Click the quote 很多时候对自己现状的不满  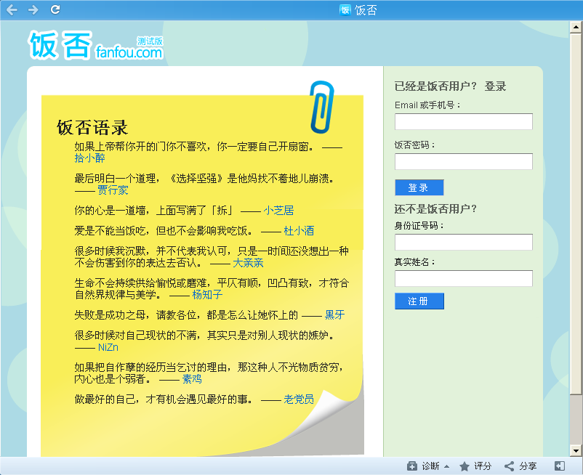[204, 336]
